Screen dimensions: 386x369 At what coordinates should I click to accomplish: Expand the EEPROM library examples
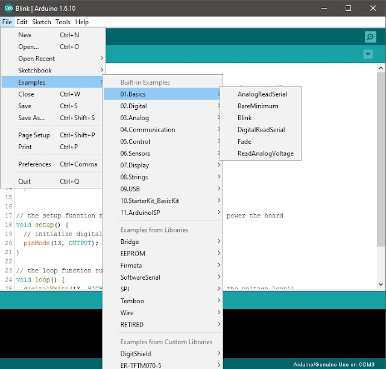[162, 254]
